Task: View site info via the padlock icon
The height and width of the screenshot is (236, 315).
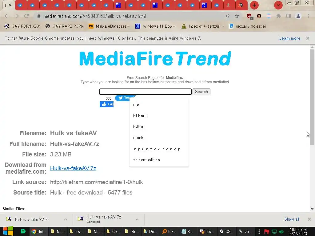Action: click(x=38, y=16)
